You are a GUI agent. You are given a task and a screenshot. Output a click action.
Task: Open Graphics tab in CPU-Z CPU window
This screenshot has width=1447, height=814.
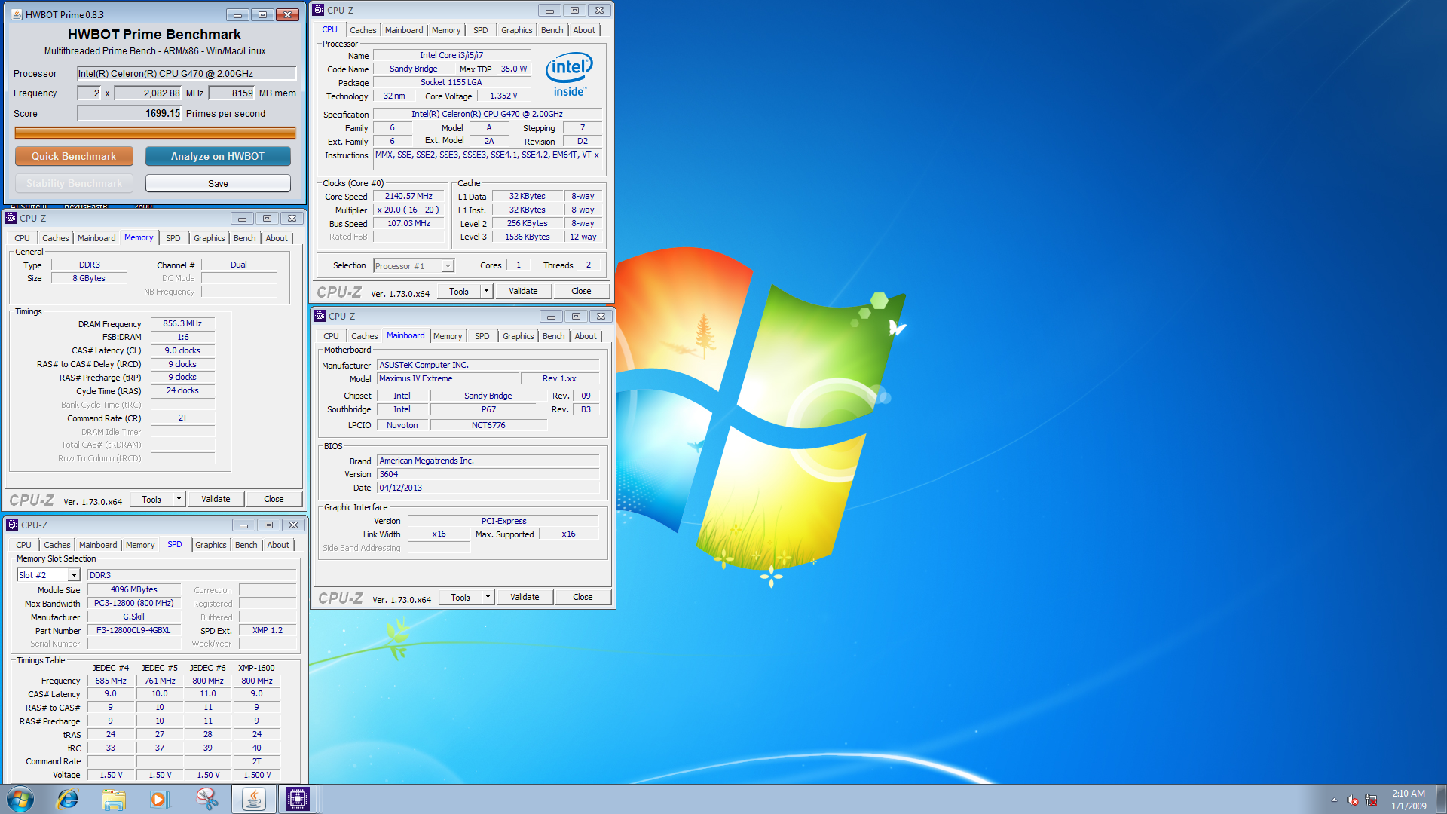point(516,30)
